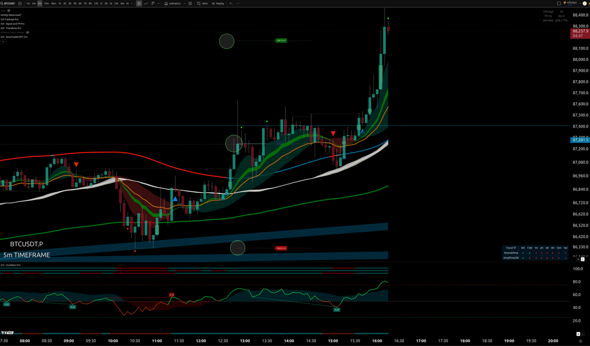This screenshot has height=346, width=590.
Task: Choose the 4h interval
Action: 75,3
